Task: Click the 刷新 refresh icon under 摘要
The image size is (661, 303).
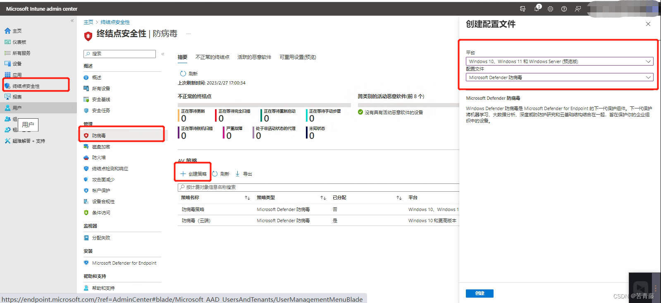Action: coord(183,74)
